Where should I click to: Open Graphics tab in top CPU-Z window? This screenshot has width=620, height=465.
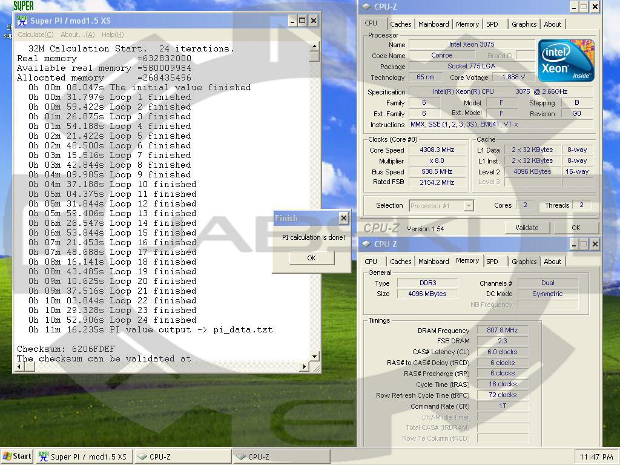point(524,24)
